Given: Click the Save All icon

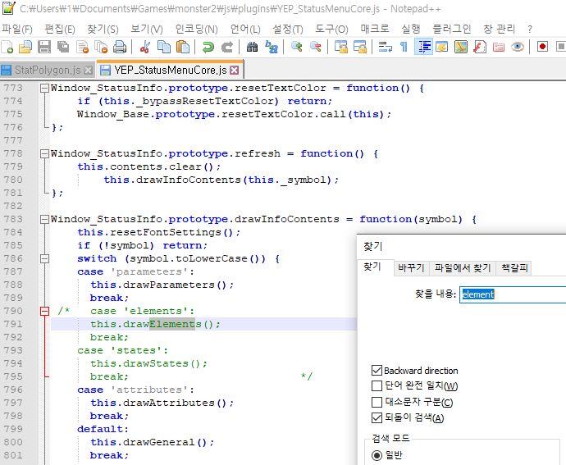Looking at the screenshot, I should pos(63,47).
